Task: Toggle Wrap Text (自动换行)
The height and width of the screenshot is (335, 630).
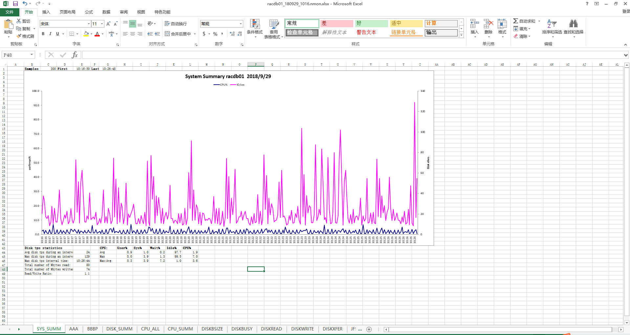Action: click(176, 24)
